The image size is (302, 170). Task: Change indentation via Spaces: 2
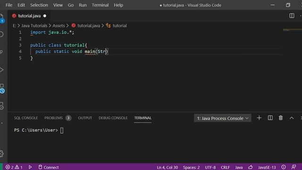tap(191, 167)
